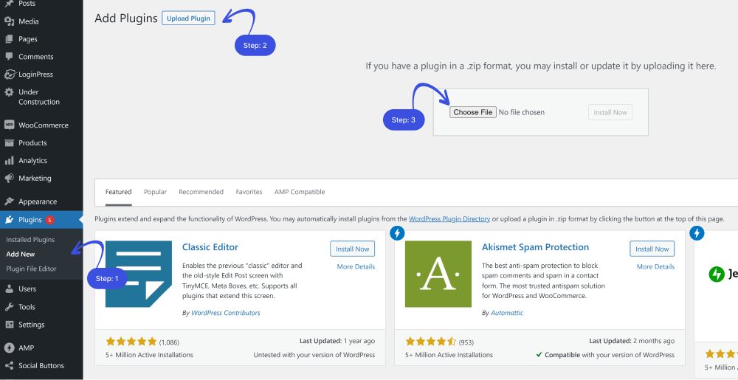This screenshot has height=380, width=738.
Task: Click the Upload Plugin button
Action: (188, 18)
